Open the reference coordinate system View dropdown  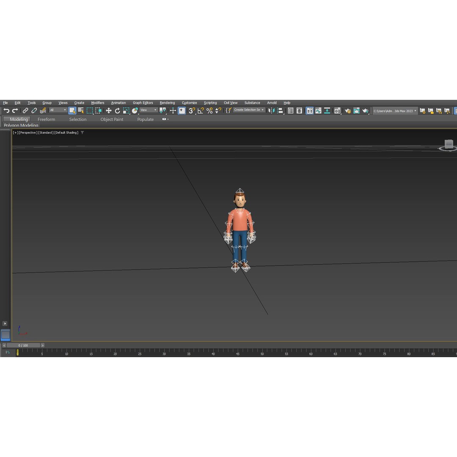tap(148, 110)
